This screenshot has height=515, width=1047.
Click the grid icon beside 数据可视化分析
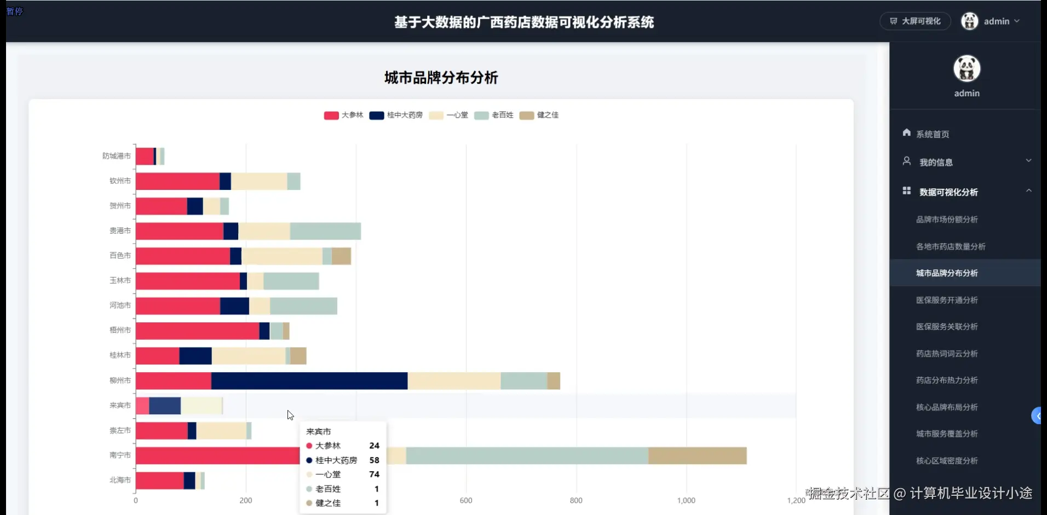coord(907,190)
